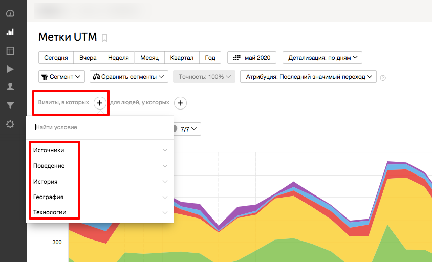The image size is (432, 262).
Task: Select the Сегодня period tab
Action: 56,58
